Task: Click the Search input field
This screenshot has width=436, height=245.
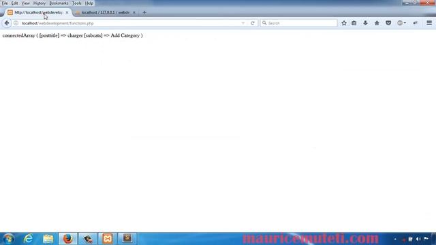Action: (x=299, y=23)
